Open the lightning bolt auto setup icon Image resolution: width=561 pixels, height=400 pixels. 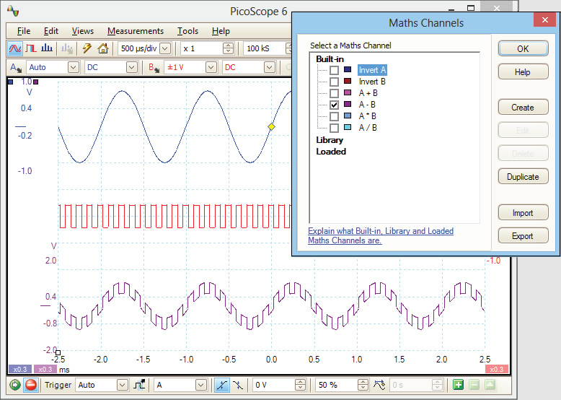87,48
